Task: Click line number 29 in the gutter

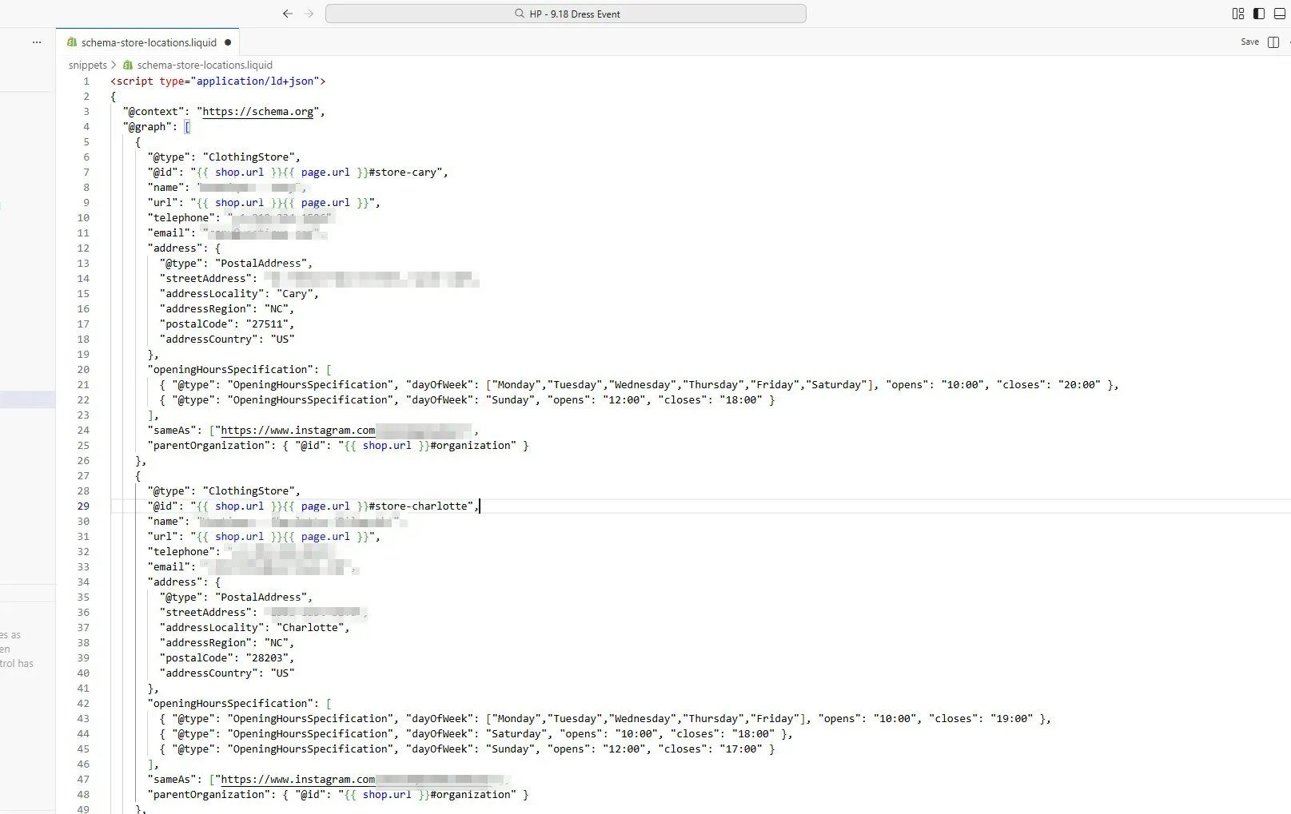Action: (83, 506)
